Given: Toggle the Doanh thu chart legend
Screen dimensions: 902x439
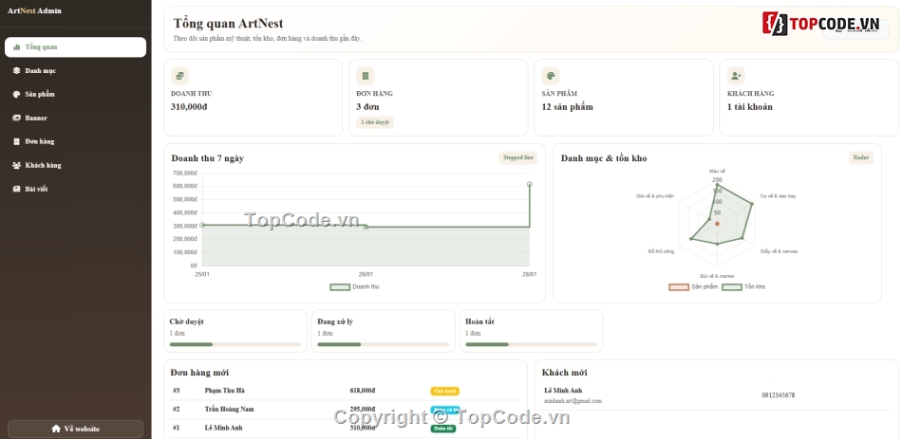Looking at the screenshot, I should click(x=354, y=286).
